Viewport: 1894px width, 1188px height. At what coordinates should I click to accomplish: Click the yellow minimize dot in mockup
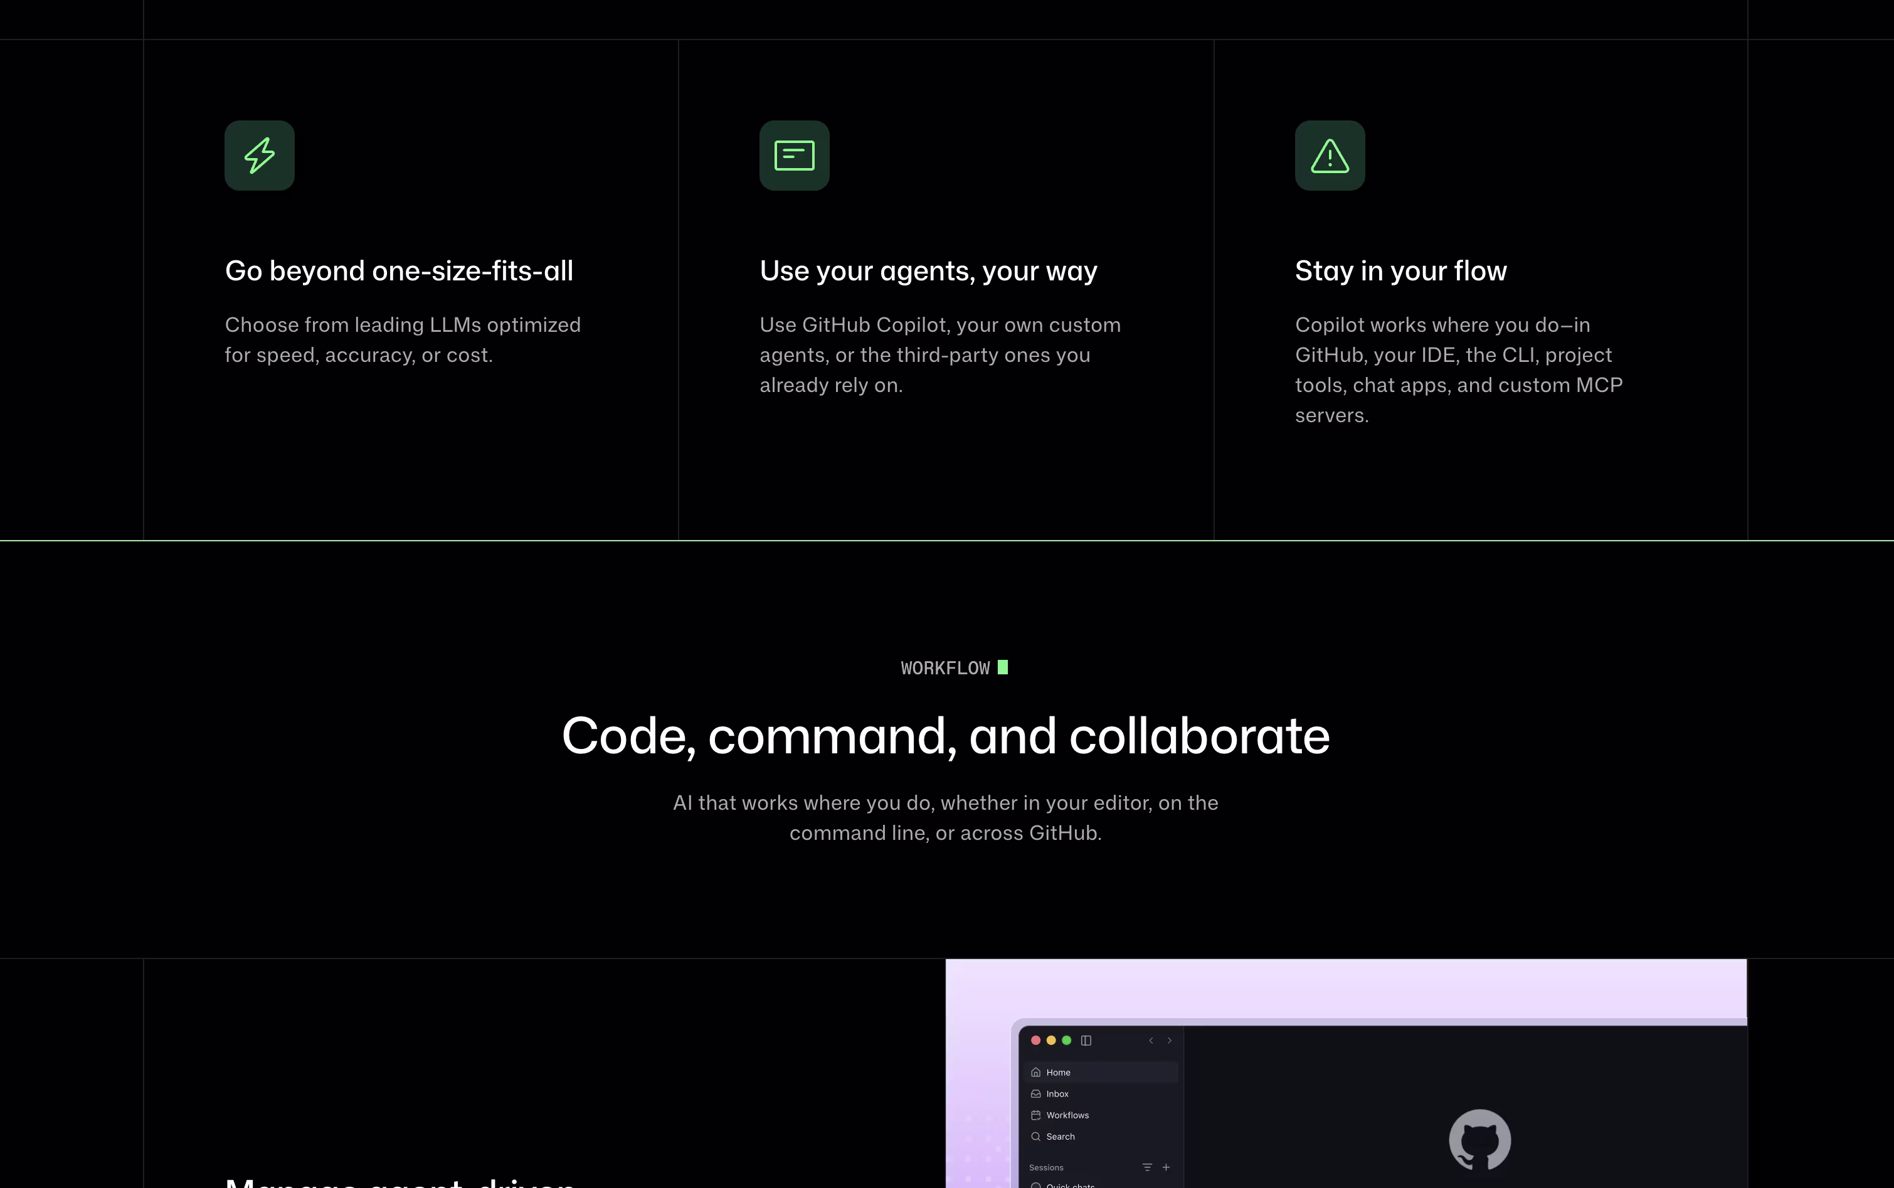click(1051, 1041)
